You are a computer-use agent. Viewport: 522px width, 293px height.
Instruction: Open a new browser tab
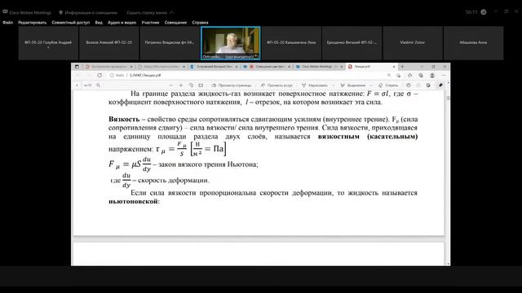click(402, 67)
